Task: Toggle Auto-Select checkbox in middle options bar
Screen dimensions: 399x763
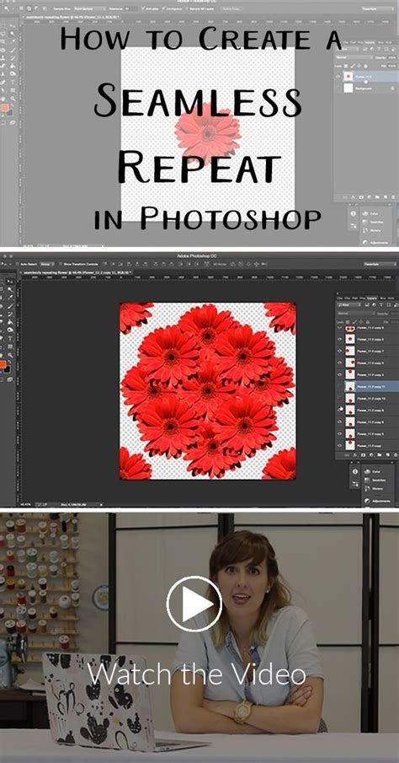Action: tap(17, 264)
